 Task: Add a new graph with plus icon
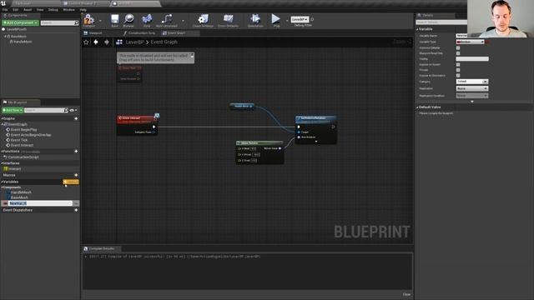[76, 118]
